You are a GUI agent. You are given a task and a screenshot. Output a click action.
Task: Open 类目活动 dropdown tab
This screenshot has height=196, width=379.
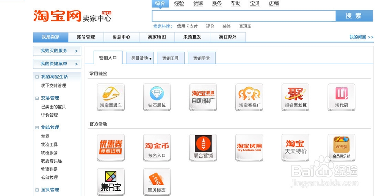140,58
